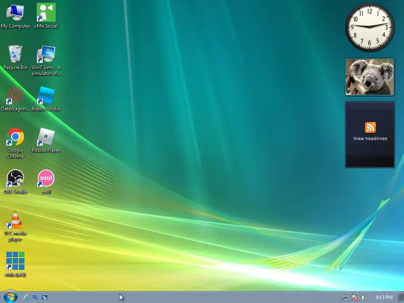Select the Roblox Player shortcut
Screen dimensions: 404x303
tap(46, 140)
